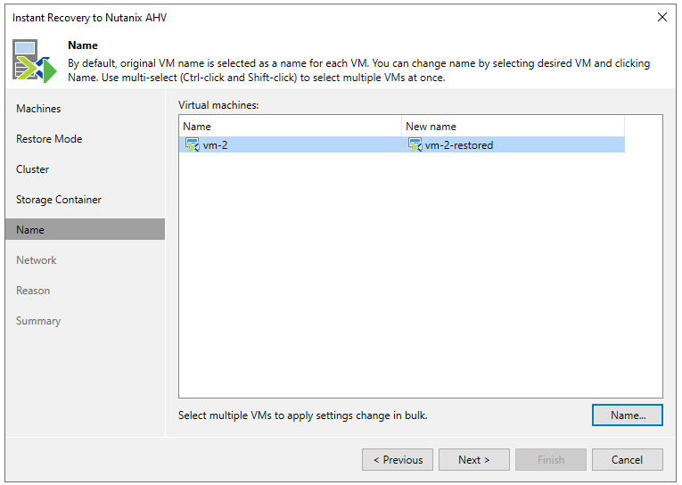
Task: Click the 'Virtual machines:' label
Action: coord(218,105)
